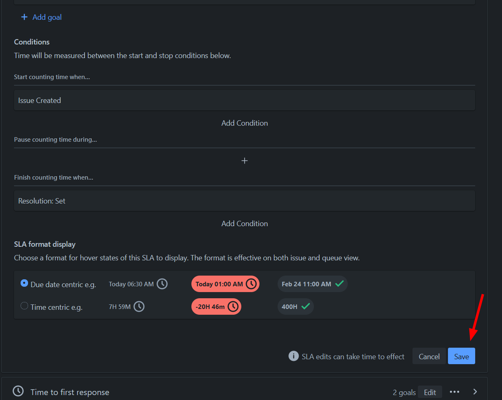Viewport: 502px width, 400px height.
Task: Click the red Today 01:00 AM badge
Action: coord(225,284)
